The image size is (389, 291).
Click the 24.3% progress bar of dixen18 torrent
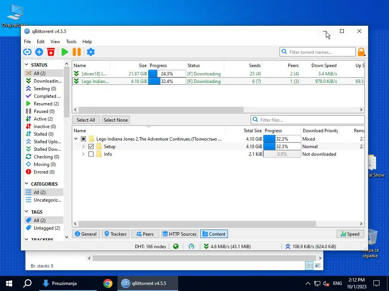pos(167,74)
